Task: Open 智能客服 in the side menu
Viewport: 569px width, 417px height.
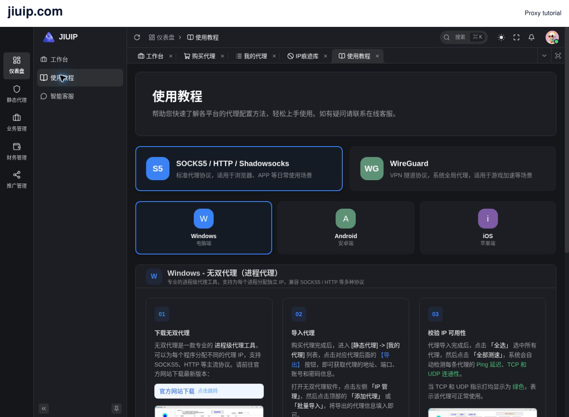Action: [x=80, y=97]
